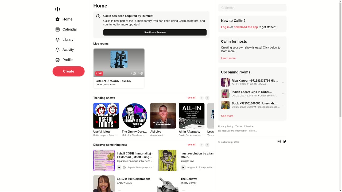Open the GREEN DRAGON TAVERN live room thumbnail

click(119, 63)
